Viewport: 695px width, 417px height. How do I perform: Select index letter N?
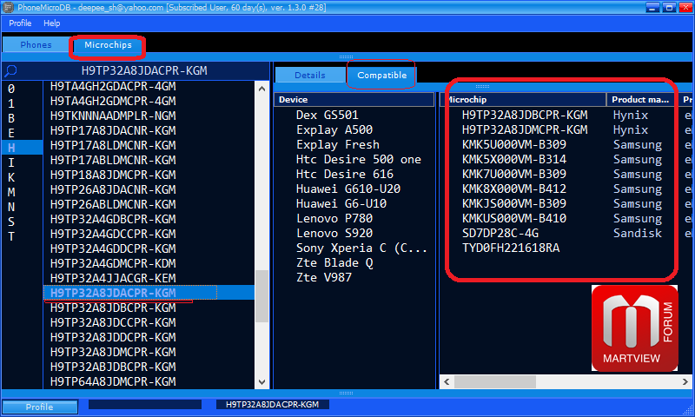[x=11, y=207]
